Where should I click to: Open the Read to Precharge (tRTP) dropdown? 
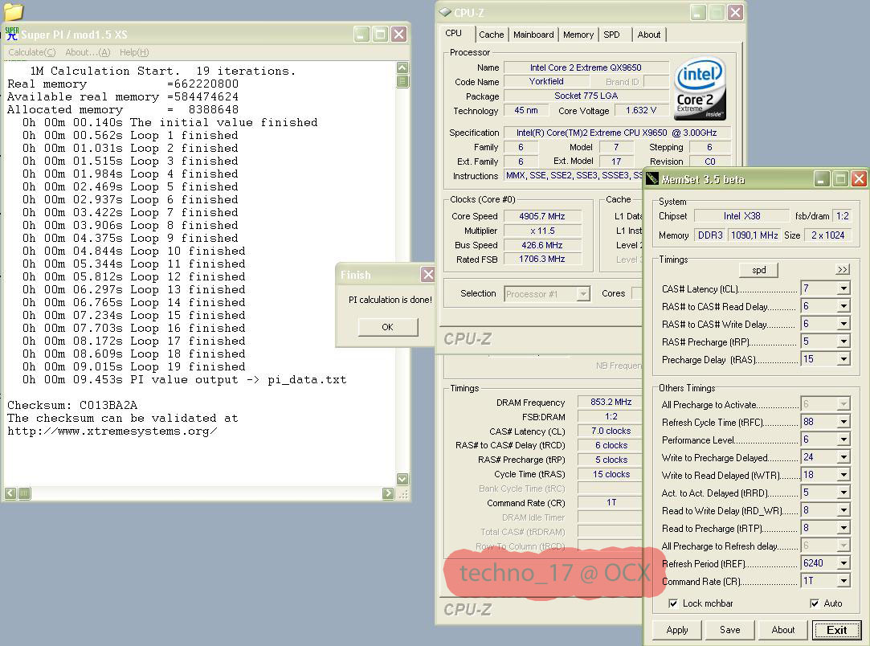[843, 529]
